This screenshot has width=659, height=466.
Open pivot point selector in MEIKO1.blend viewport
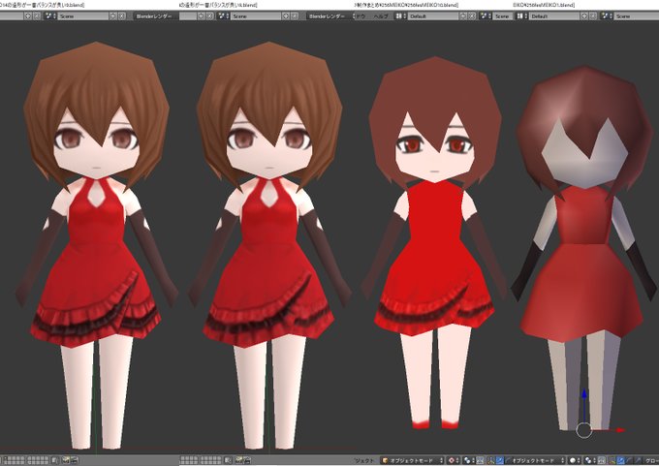click(589, 460)
